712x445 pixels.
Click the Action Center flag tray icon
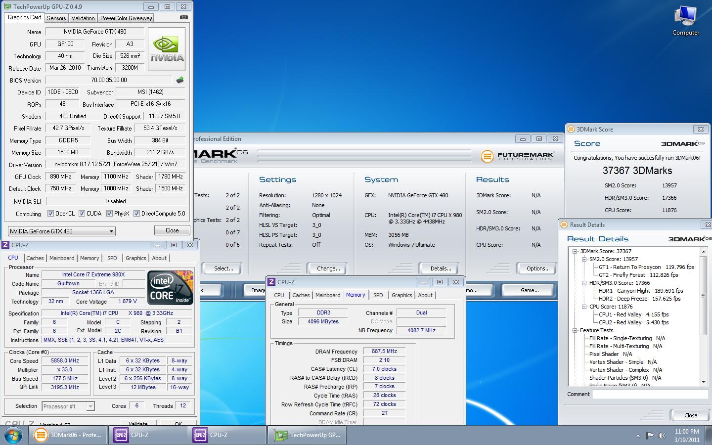(650, 436)
